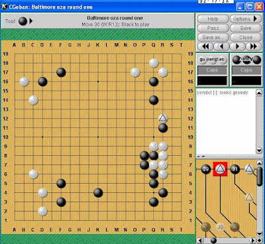Viewport: 265px width, 244px height.
Task: Step back one move with left arrow
Action: click(221, 46)
